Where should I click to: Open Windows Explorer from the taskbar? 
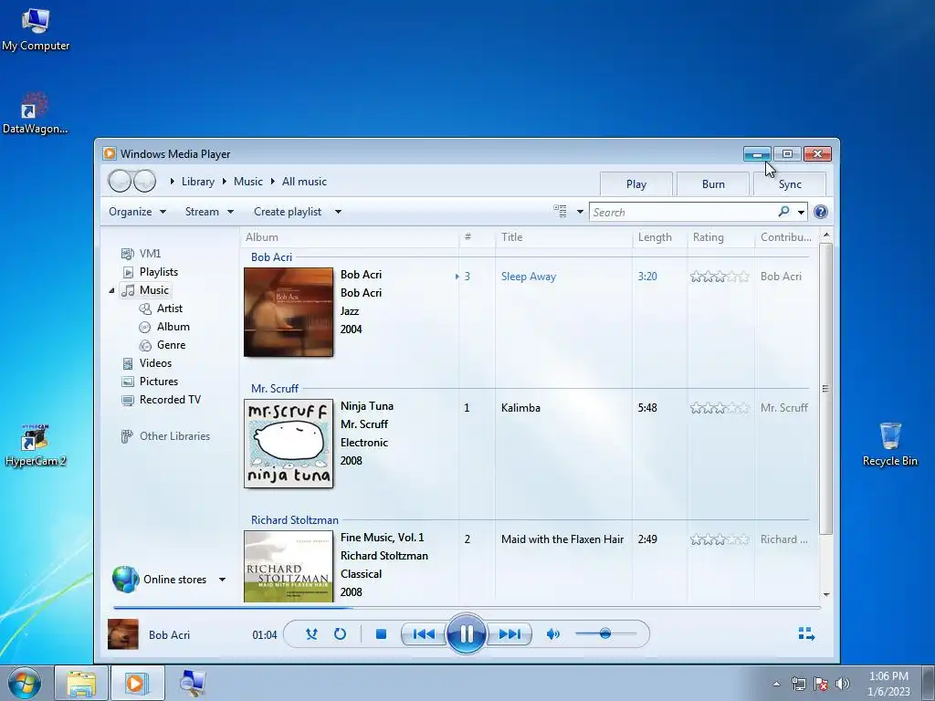(81, 683)
